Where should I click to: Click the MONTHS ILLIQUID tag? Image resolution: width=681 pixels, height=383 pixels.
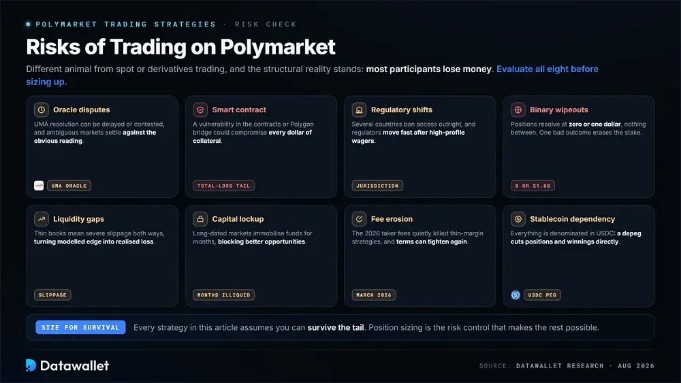(x=223, y=295)
